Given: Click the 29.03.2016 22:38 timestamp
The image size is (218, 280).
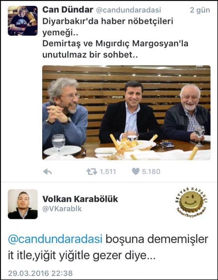Looking at the screenshot, I should (x=40, y=273).
